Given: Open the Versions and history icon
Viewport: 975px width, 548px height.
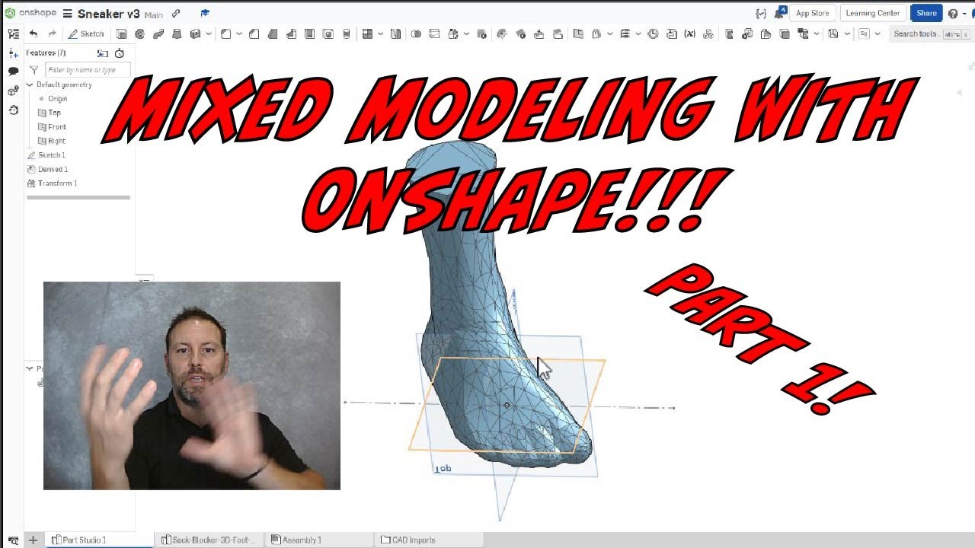Looking at the screenshot, I should point(13,110).
